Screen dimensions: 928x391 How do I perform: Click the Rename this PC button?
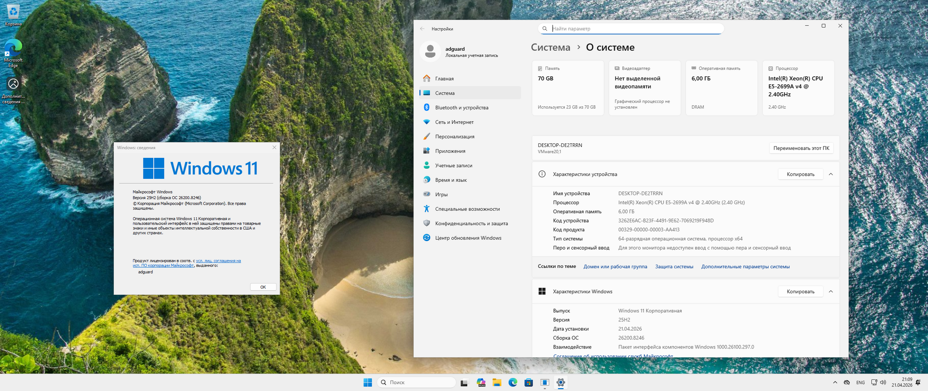[x=801, y=148]
